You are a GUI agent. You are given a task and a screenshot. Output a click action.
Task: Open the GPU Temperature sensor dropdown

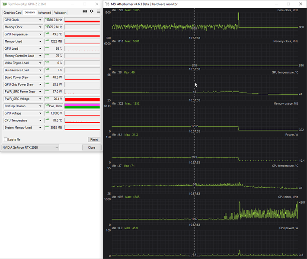click(x=40, y=34)
